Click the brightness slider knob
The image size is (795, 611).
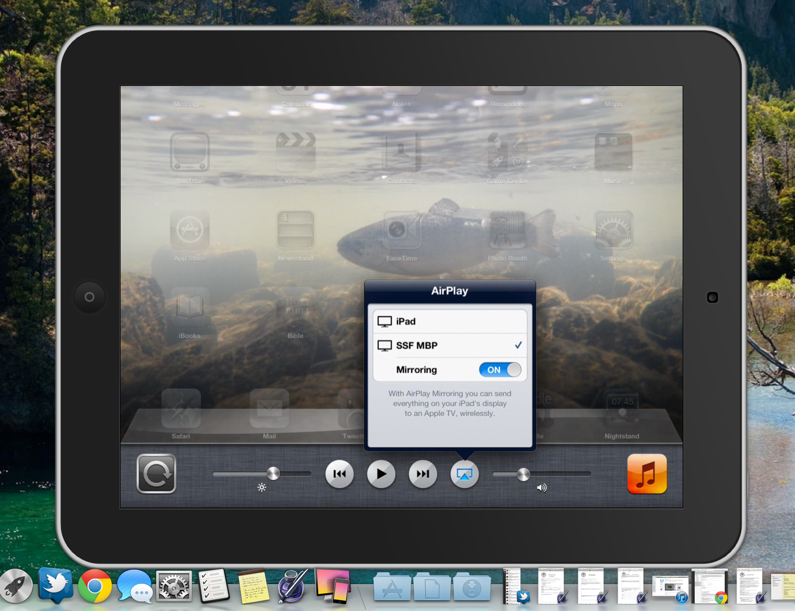(x=273, y=474)
